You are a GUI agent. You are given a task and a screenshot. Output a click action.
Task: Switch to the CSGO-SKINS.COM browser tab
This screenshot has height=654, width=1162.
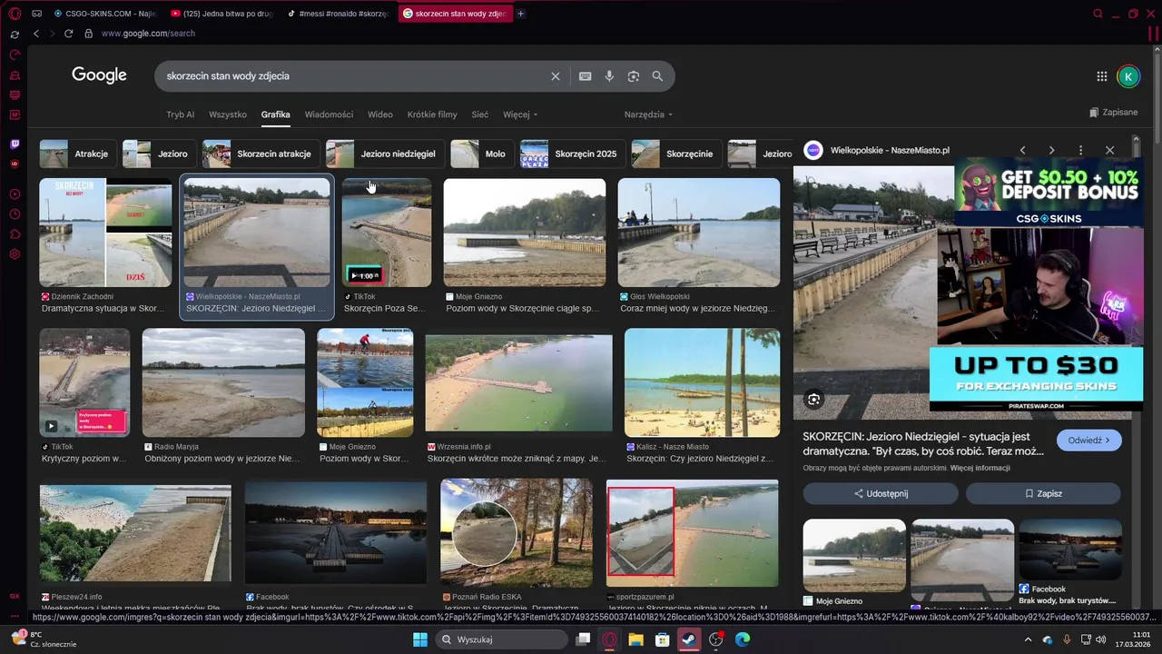click(105, 14)
